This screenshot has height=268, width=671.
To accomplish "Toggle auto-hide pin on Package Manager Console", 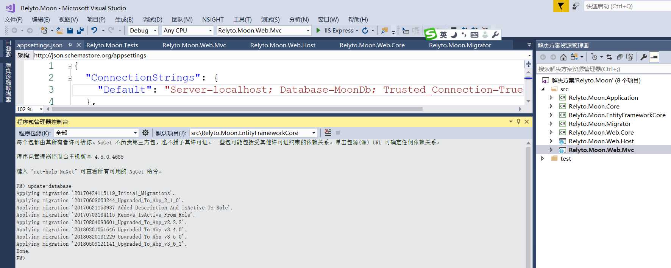I will click(518, 122).
